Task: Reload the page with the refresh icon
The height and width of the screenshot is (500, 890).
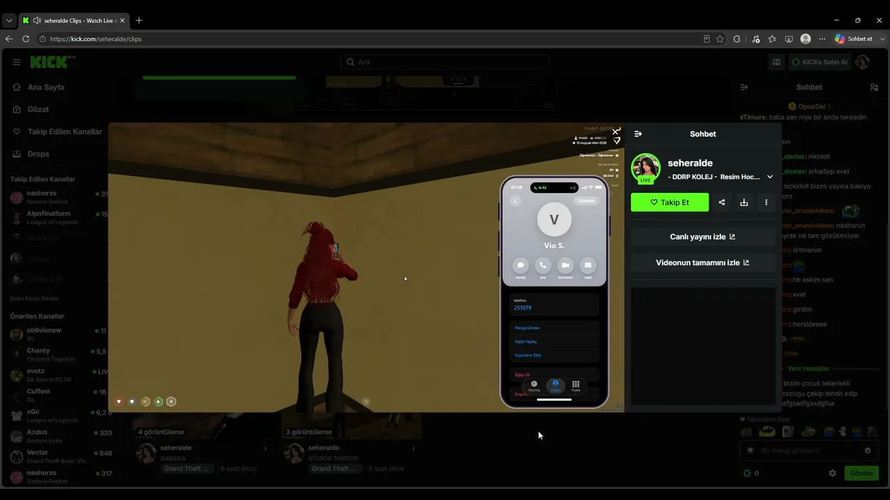Action: 26,39
